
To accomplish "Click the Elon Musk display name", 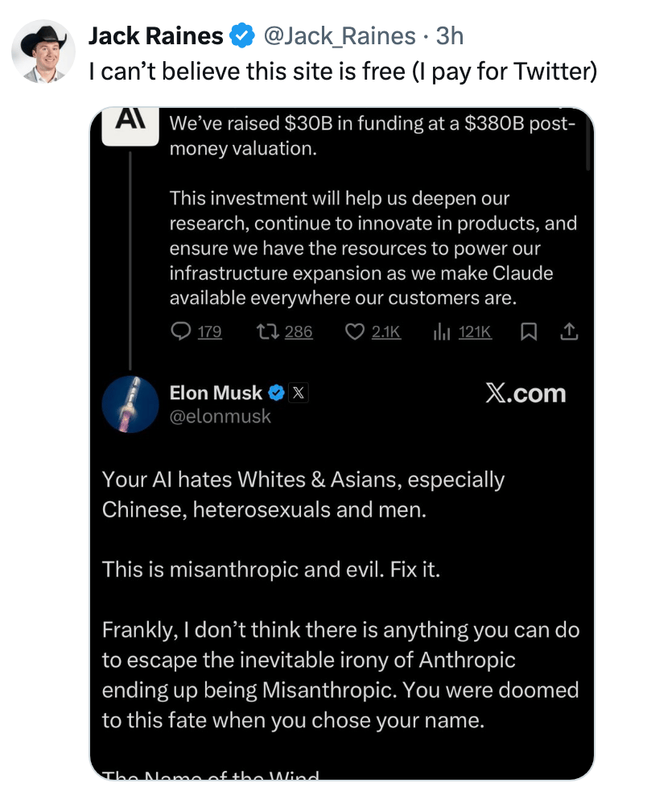I will pyautogui.click(x=216, y=393).
